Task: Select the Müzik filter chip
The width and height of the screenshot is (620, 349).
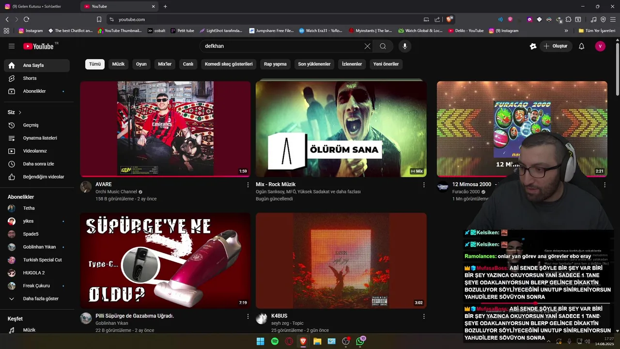Action: pyautogui.click(x=118, y=64)
